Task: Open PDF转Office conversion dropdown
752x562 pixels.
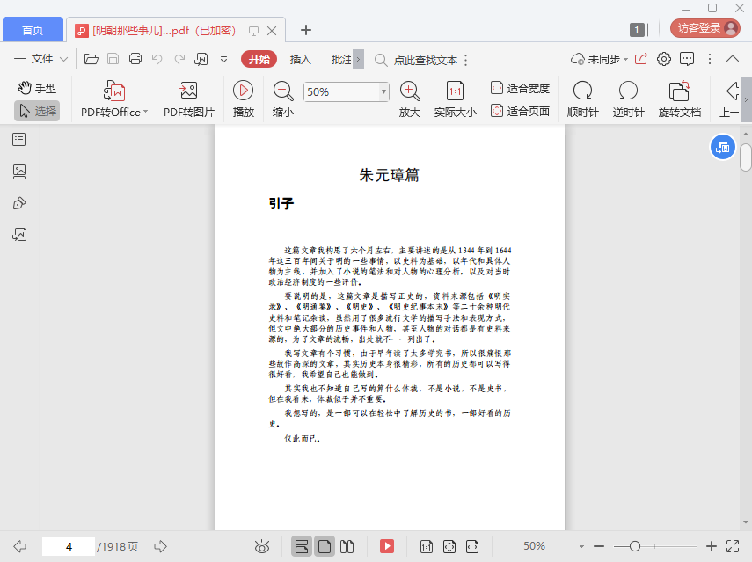Action: click(114, 99)
